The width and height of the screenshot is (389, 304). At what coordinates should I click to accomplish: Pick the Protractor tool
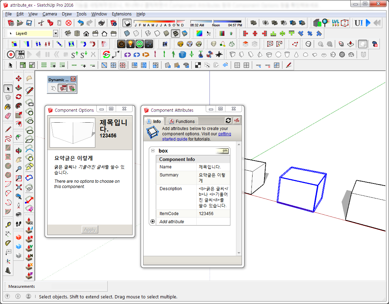click(8, 243)
